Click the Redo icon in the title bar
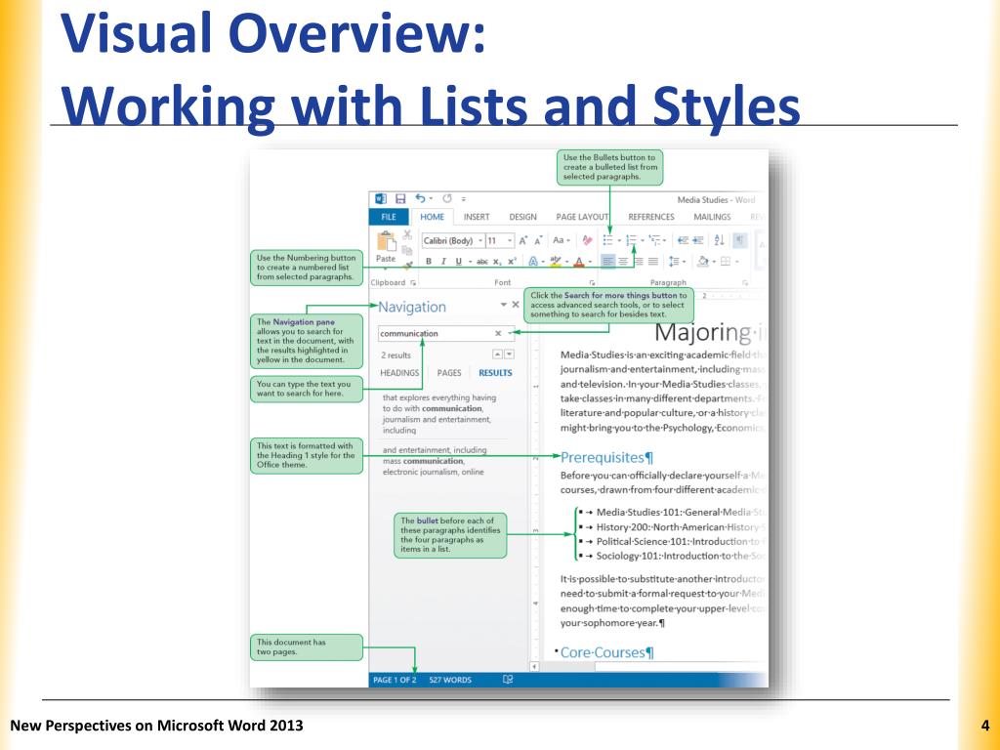 coord(447,199)
